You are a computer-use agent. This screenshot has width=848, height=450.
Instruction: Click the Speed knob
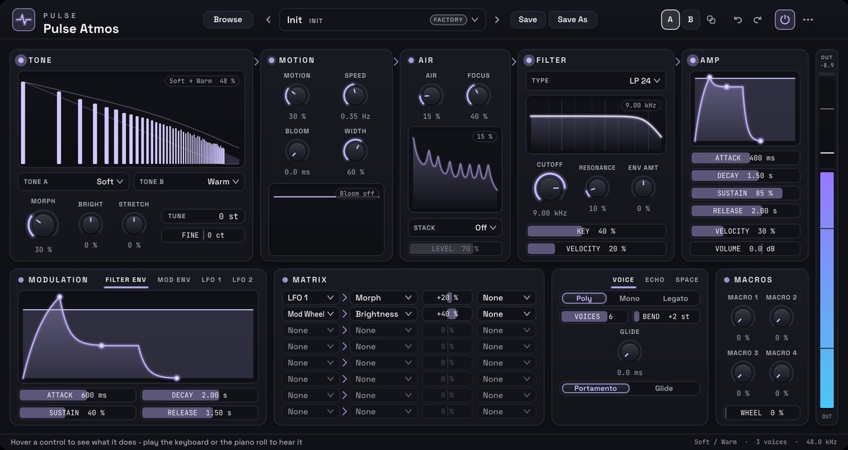(x=355, y=96)
